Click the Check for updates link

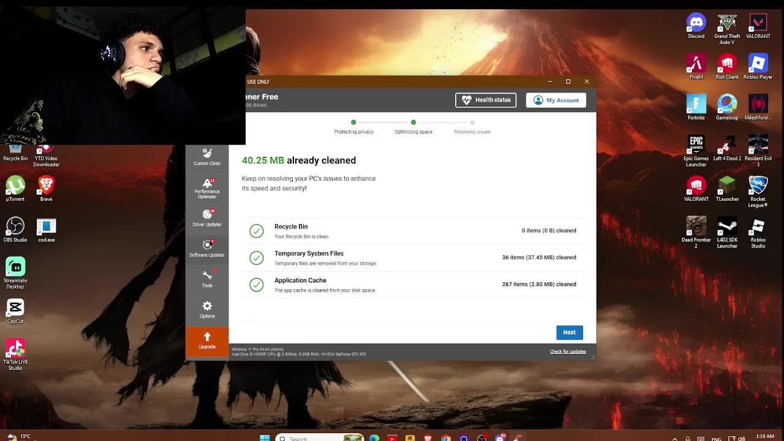[x=568, y=352]
